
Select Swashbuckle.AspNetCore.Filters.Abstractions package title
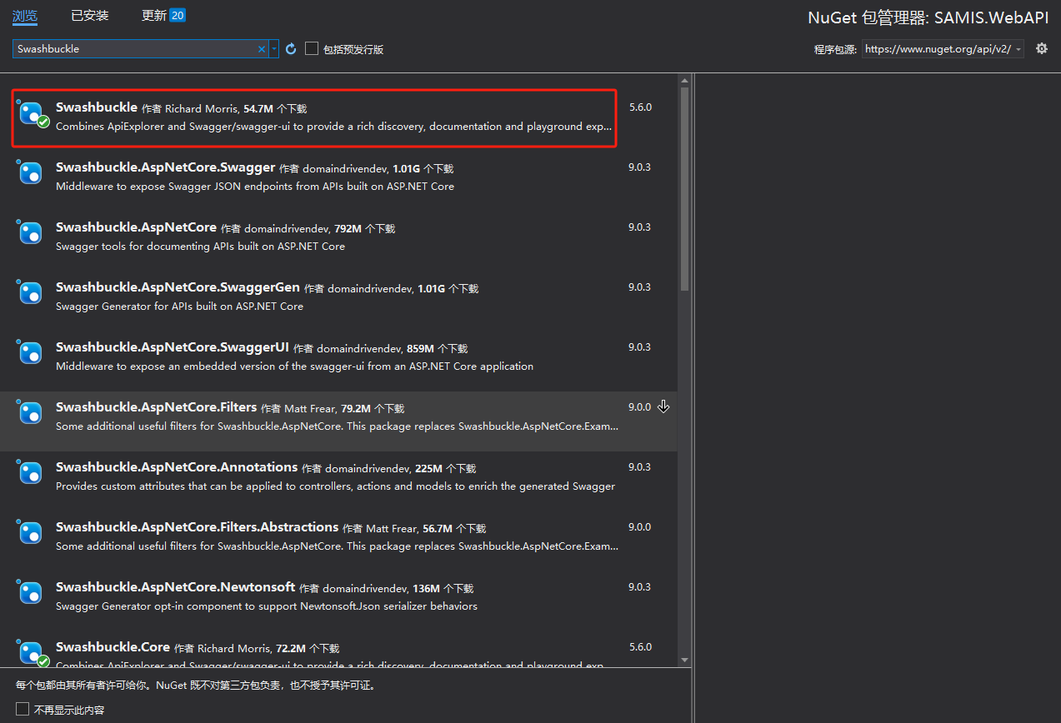pos(197,527)
